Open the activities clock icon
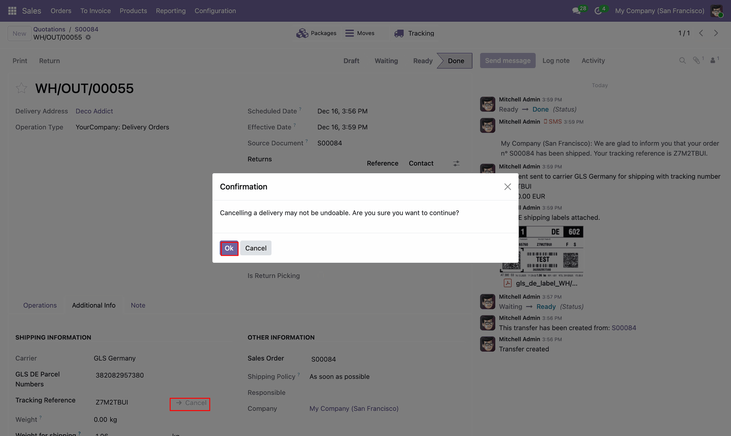 click(598, 11)
